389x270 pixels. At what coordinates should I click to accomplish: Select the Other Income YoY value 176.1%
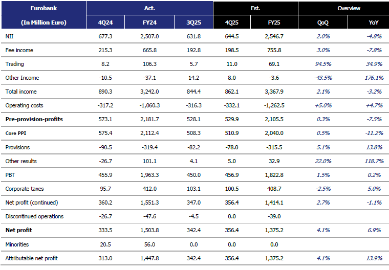click(x=371, y=78)
